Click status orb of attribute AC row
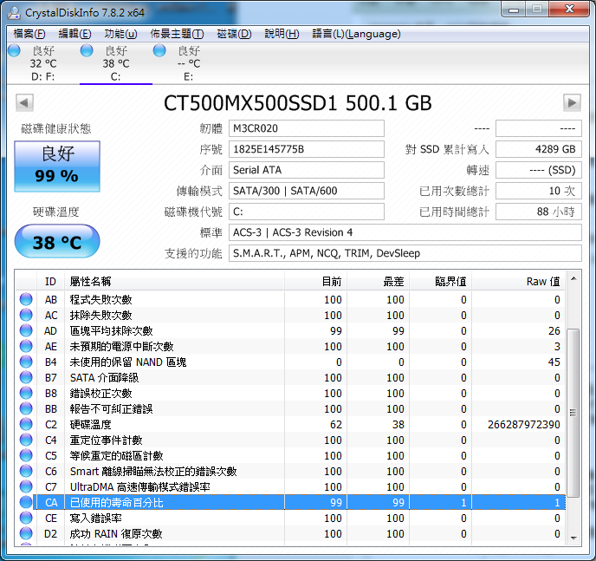Screen dimensions: 596x561 [26, 315]
